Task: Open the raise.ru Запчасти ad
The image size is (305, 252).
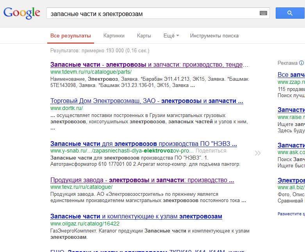Action: coord(291,110)
